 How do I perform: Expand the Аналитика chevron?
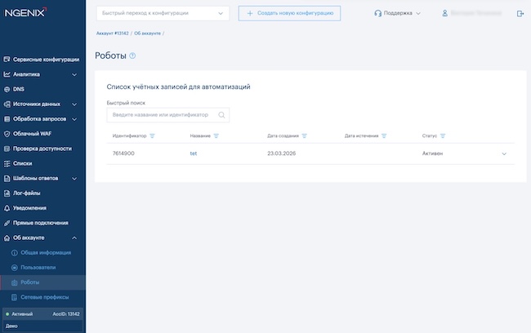tap(74, 74)
